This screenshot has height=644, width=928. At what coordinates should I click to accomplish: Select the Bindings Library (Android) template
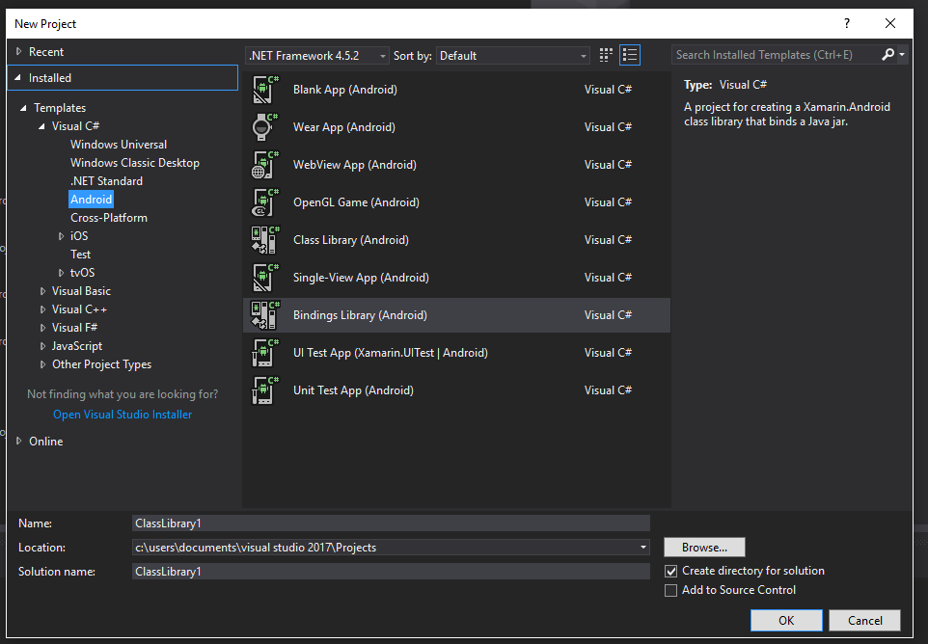(x=456, y=315)
